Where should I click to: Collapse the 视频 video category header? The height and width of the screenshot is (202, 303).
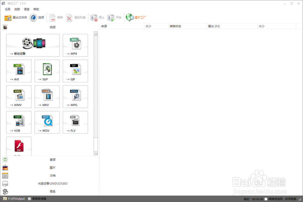[x=50, y=27]
